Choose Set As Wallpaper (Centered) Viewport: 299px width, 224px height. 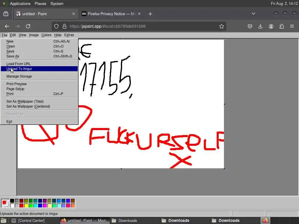point(39,106)
